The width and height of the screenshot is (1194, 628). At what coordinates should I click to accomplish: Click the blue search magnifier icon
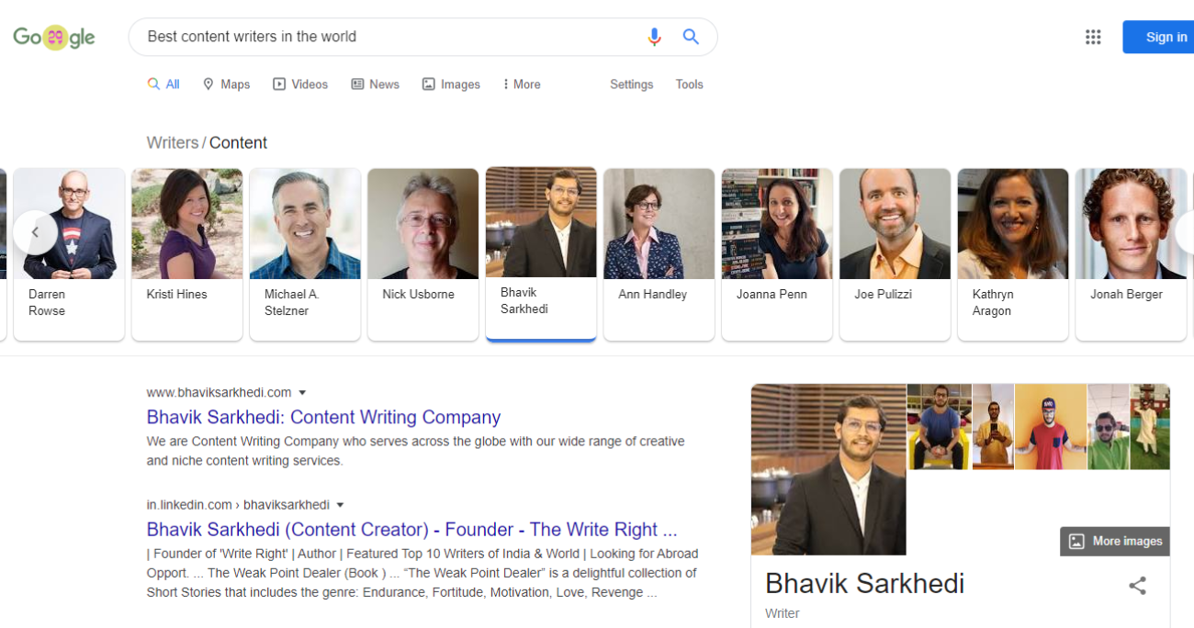(x=691, y=37)
